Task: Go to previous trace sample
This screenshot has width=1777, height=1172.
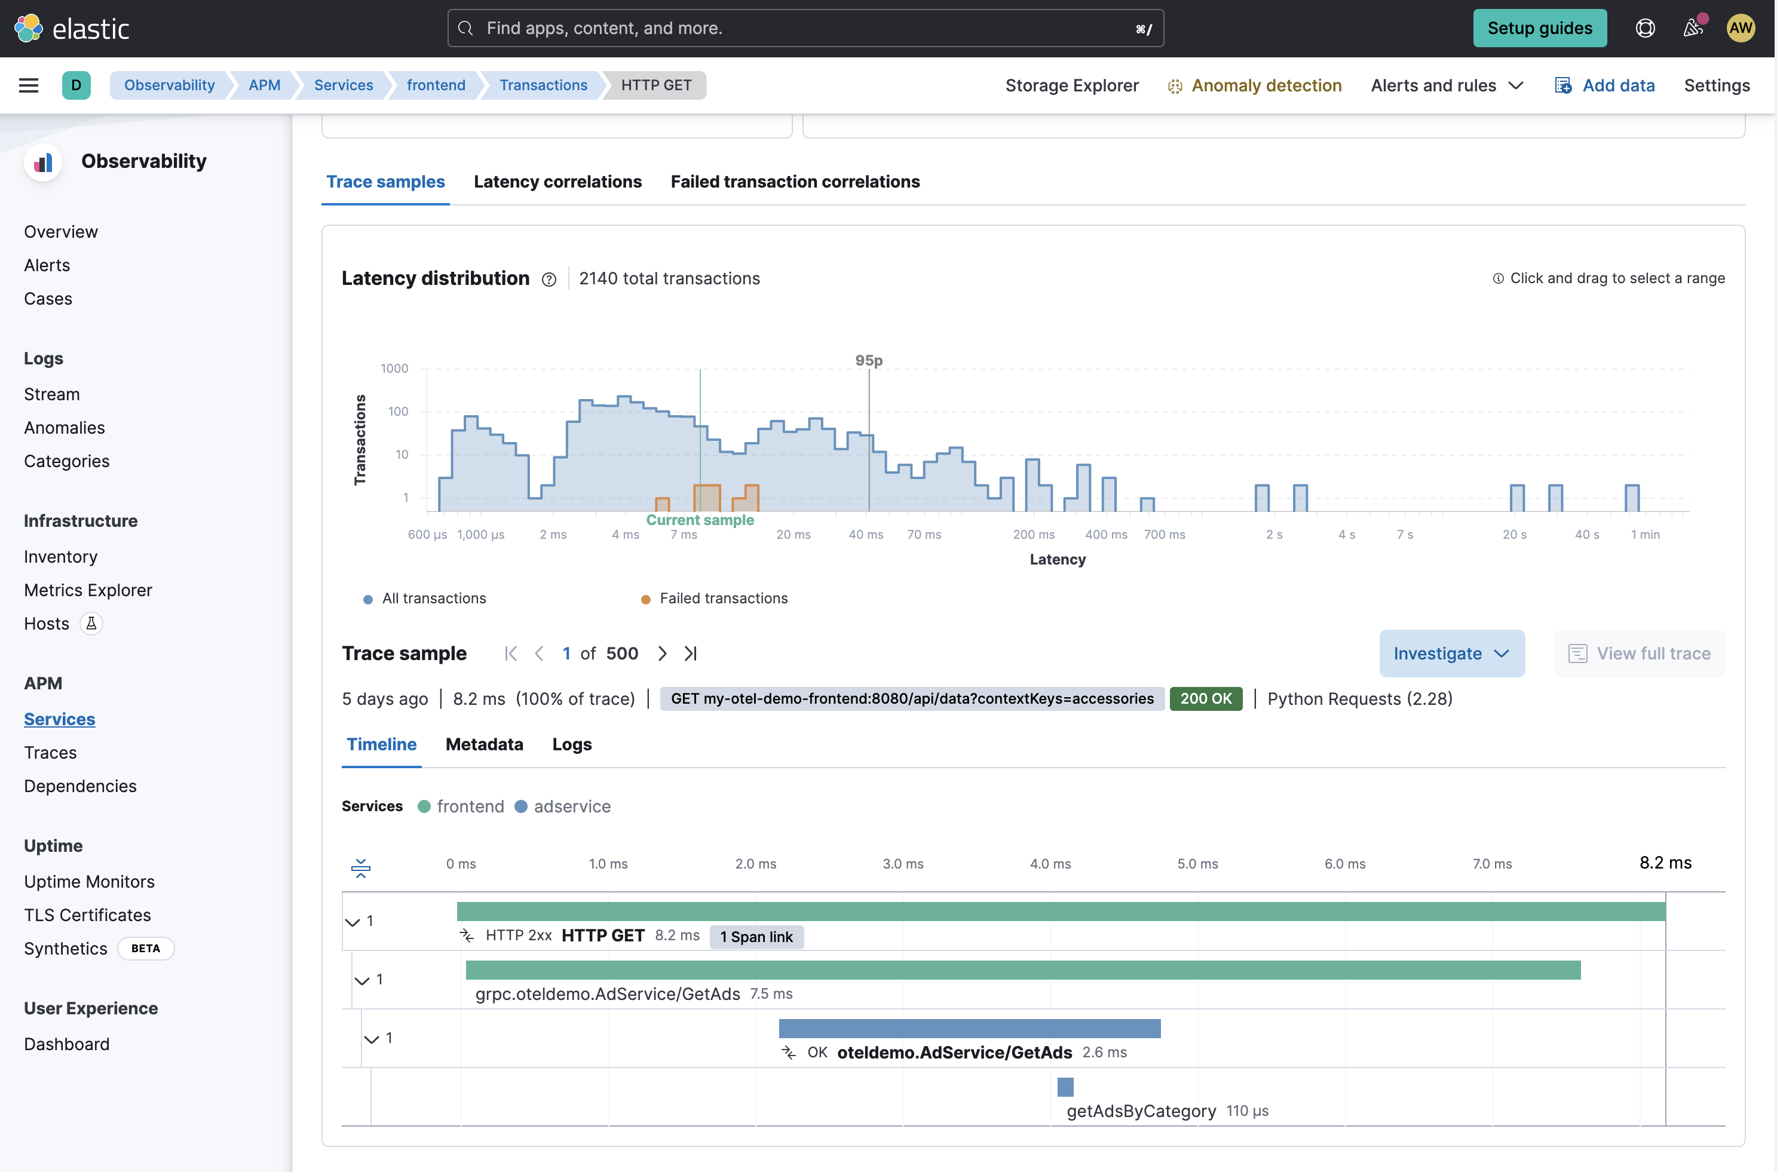Action: tap(539, 654)
